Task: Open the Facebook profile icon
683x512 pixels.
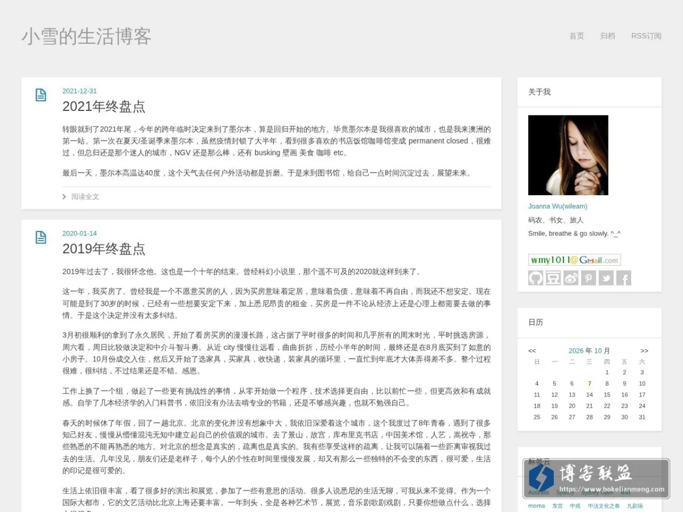Action: click(x=624, y=278)
